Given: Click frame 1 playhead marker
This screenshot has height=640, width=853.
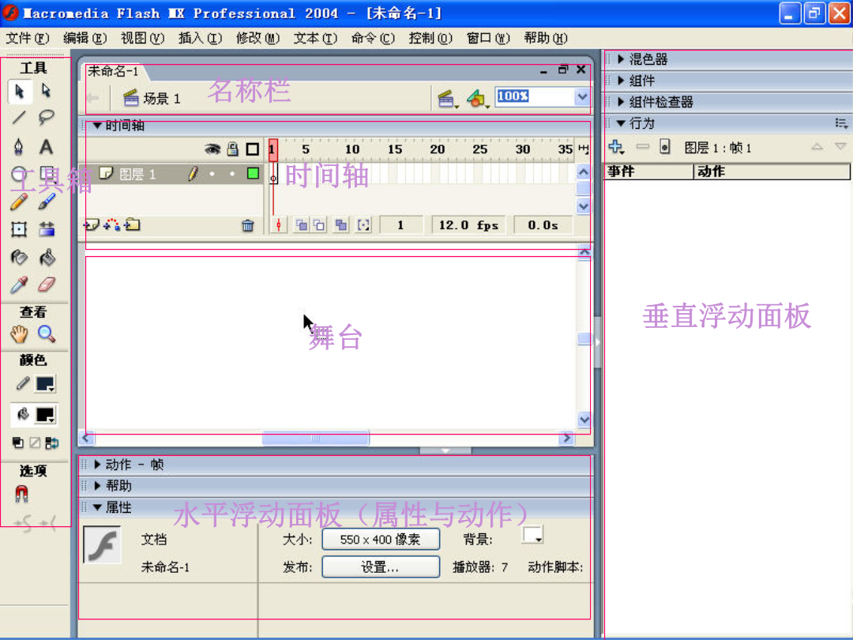Looking at the screenshot, I should coord(273,149).
